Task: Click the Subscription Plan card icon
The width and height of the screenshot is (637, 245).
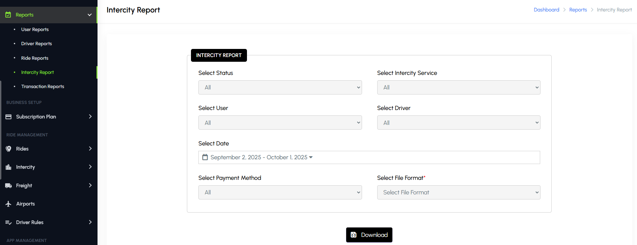Action: [x=8, y=117]
